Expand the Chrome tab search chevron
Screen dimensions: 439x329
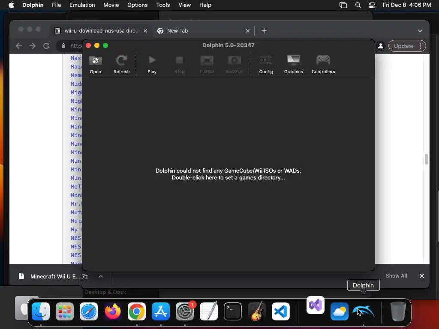(420, 31)
